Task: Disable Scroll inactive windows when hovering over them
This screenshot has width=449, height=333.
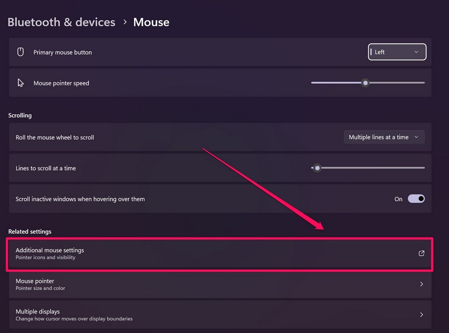Action: (x=416, y=199)
